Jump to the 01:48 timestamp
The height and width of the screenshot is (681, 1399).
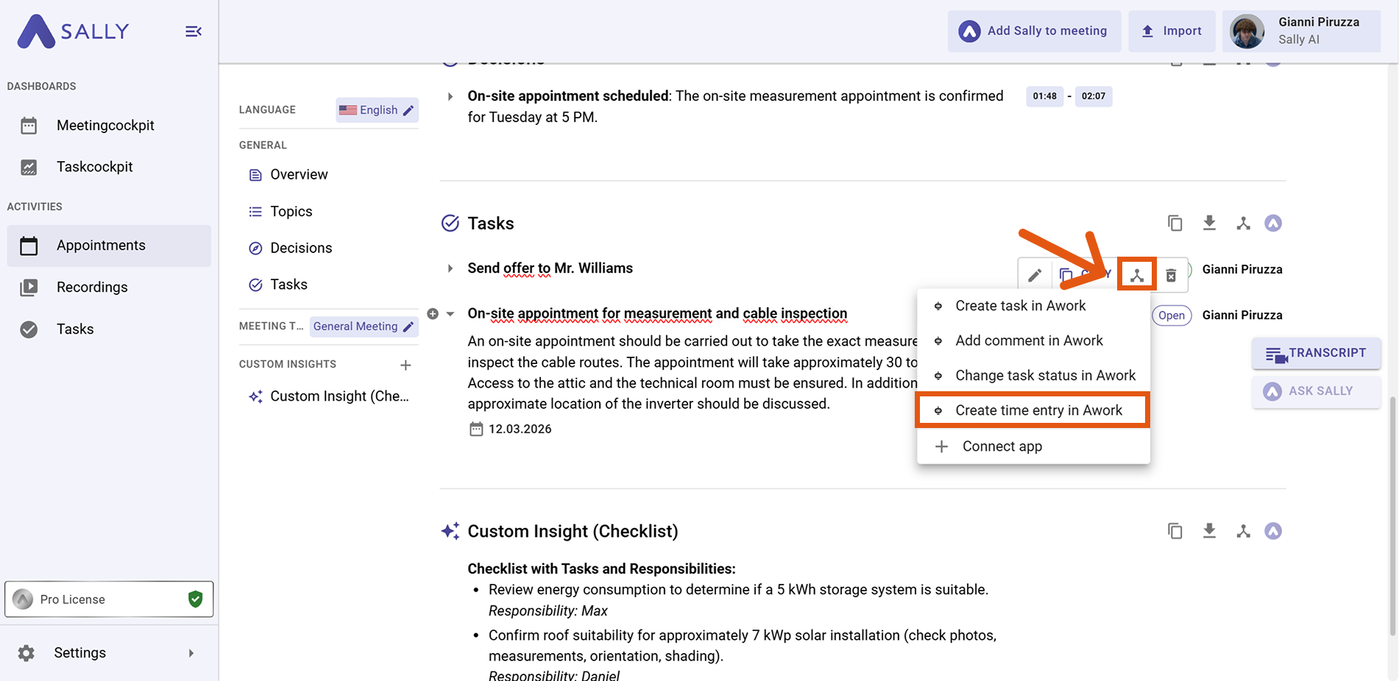(1044, 96)
